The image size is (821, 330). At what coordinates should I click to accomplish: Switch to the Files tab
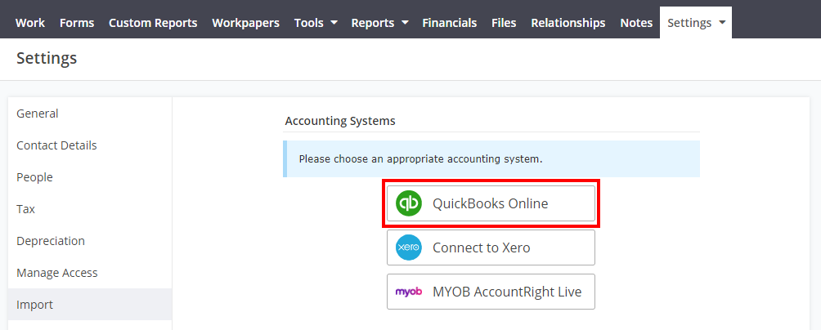pyautogui.click(x=504, y=23)
